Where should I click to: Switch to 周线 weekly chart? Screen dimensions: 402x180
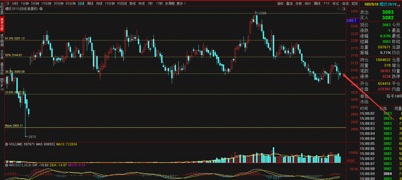(90, 4)
